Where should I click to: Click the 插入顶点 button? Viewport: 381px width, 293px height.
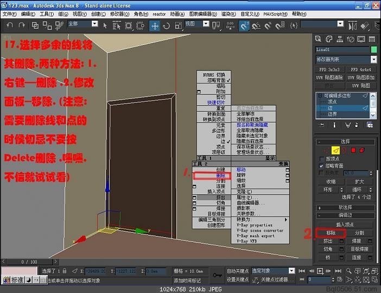(345, 225)
